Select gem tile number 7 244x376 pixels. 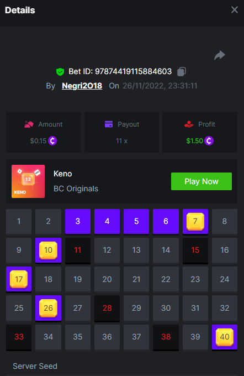click(195, 222)
